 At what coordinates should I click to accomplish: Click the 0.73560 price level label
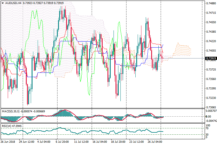coord(211,79)
